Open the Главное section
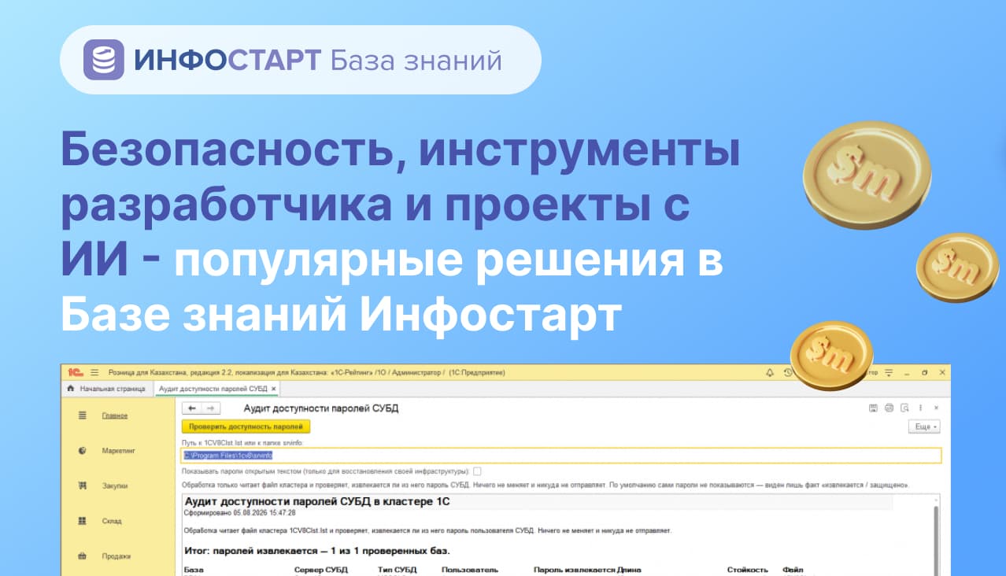This screenshot has width=1006, height=576. [x=115, y=415]
